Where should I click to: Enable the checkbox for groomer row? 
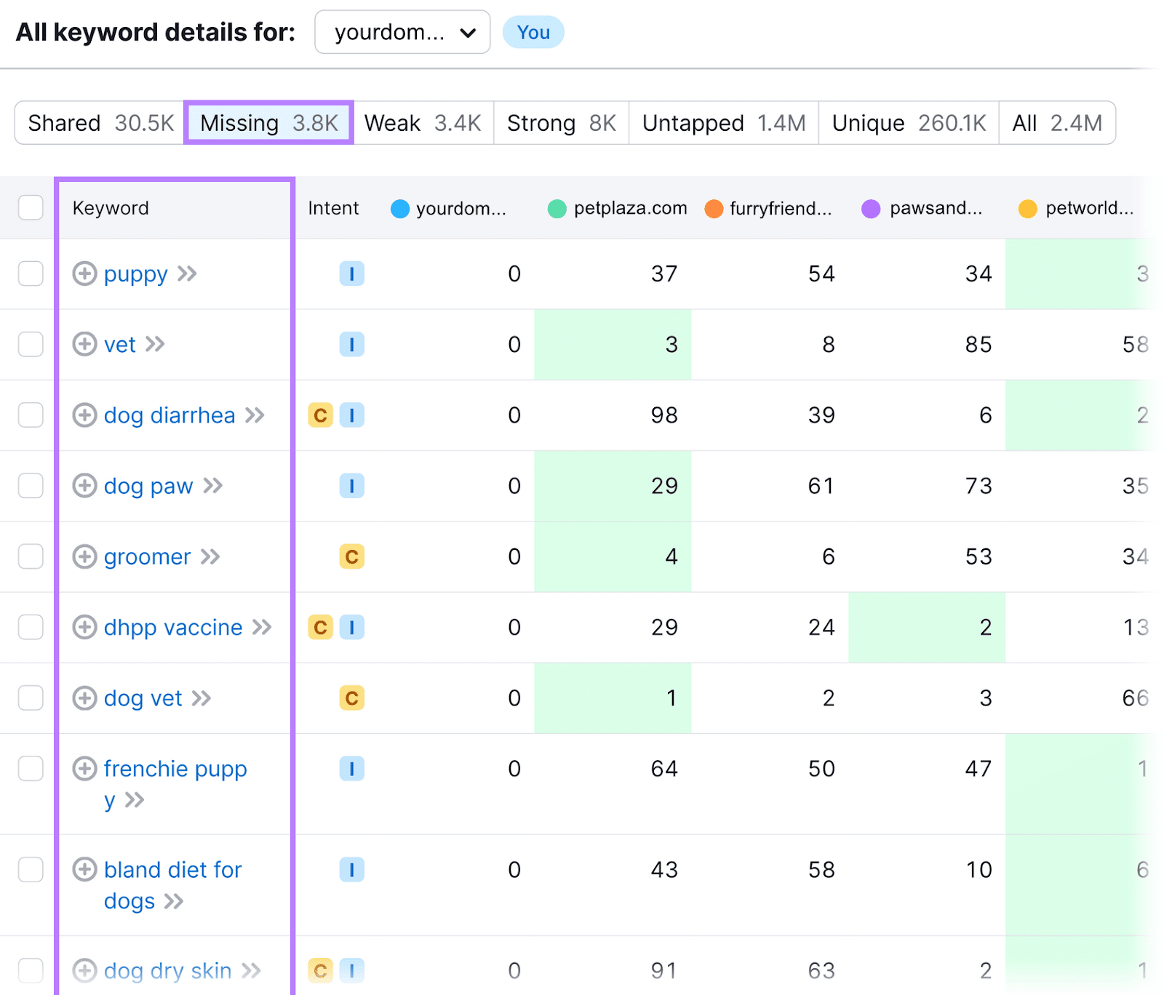pyautogui.click(x=30, y=556)
